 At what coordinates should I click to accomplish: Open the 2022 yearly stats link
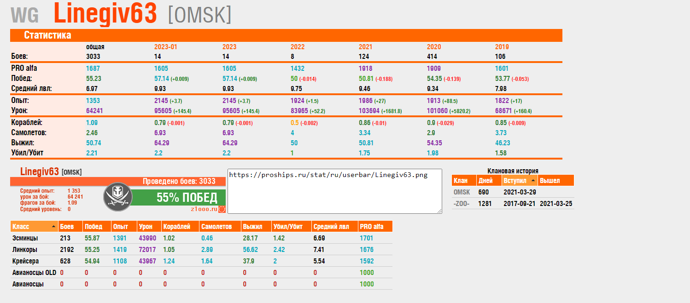(298, 47)
